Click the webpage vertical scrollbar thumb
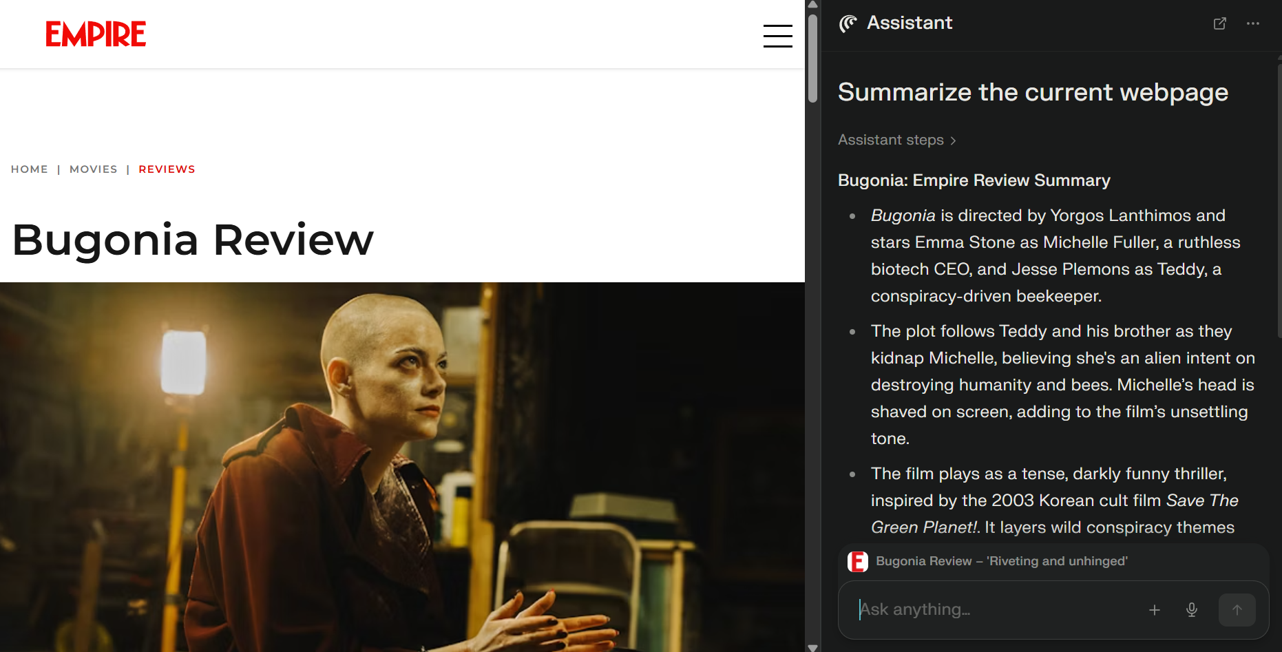The height and width of the screenshot is (652, 1282). coord(812,59)
